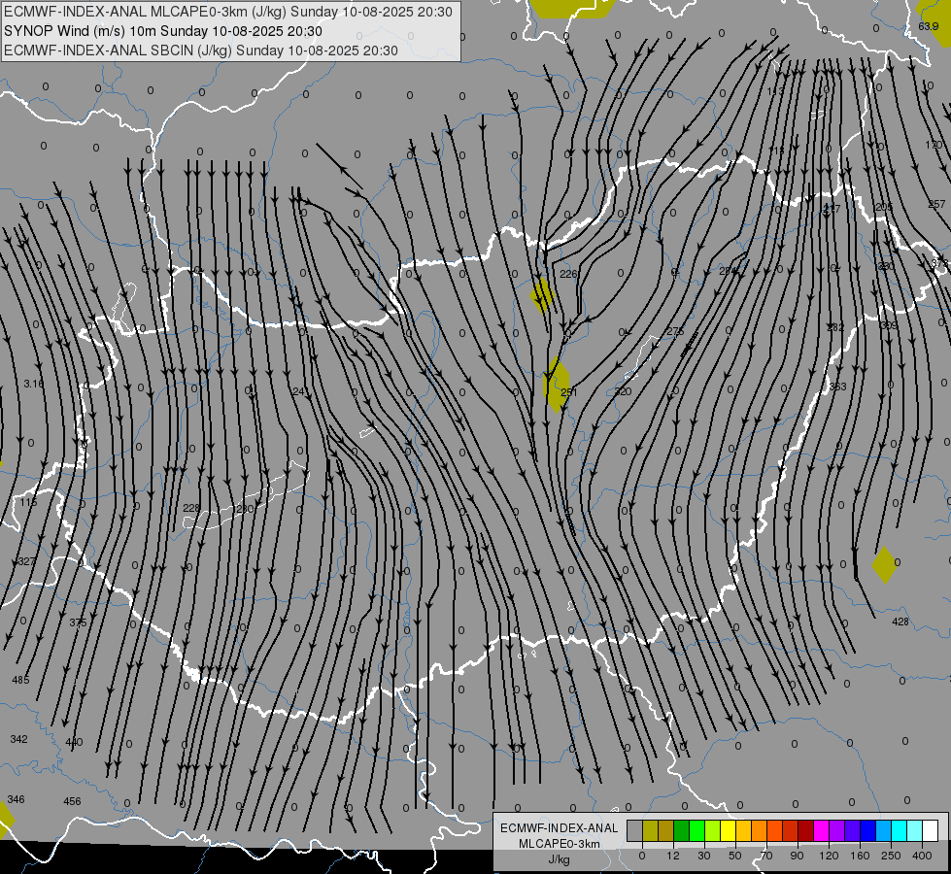951x874 pixels.
Task: Click the SBCIN value '428'
Action: point(900,622)
